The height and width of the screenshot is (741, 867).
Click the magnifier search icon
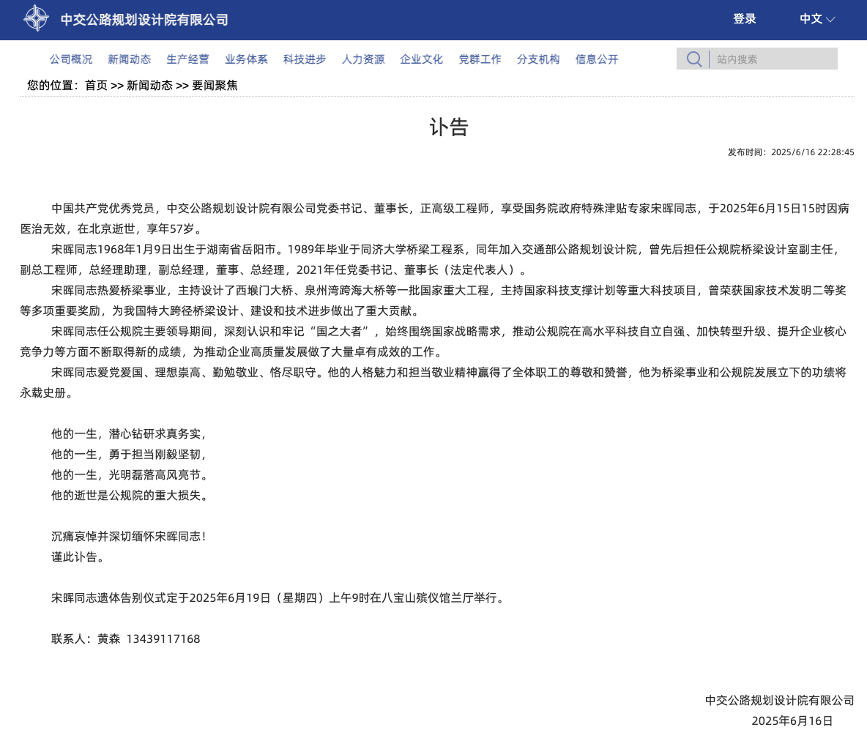point(694,59)
